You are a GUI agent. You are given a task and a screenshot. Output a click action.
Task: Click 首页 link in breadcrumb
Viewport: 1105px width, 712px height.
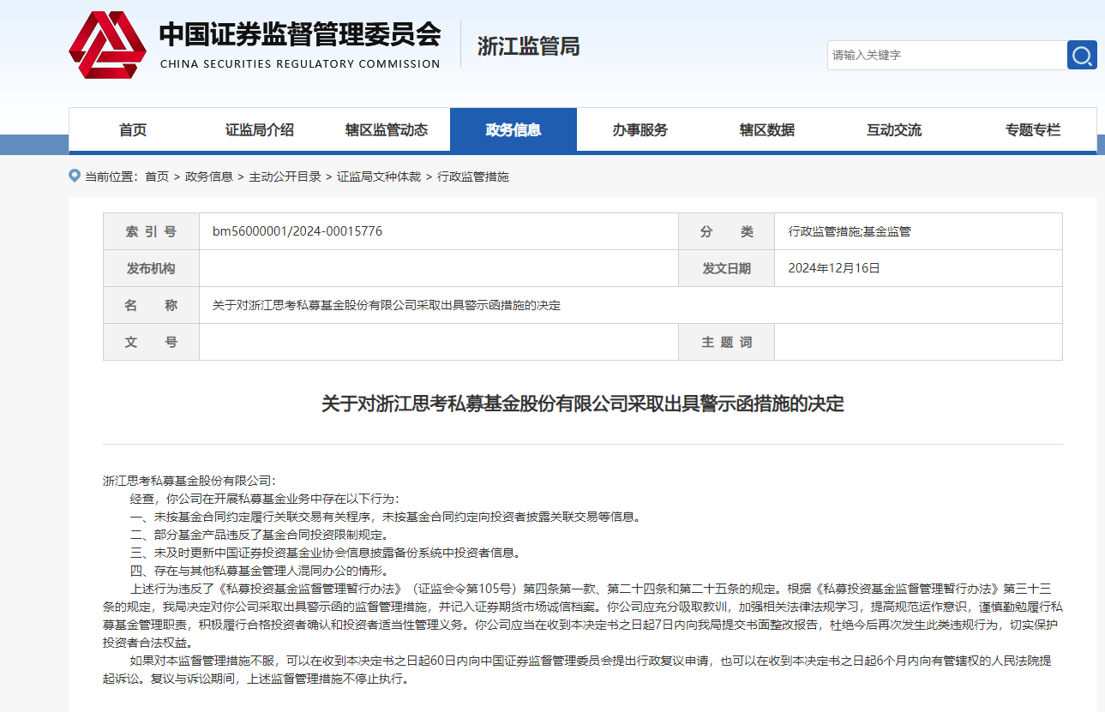[x=157, y=177]
